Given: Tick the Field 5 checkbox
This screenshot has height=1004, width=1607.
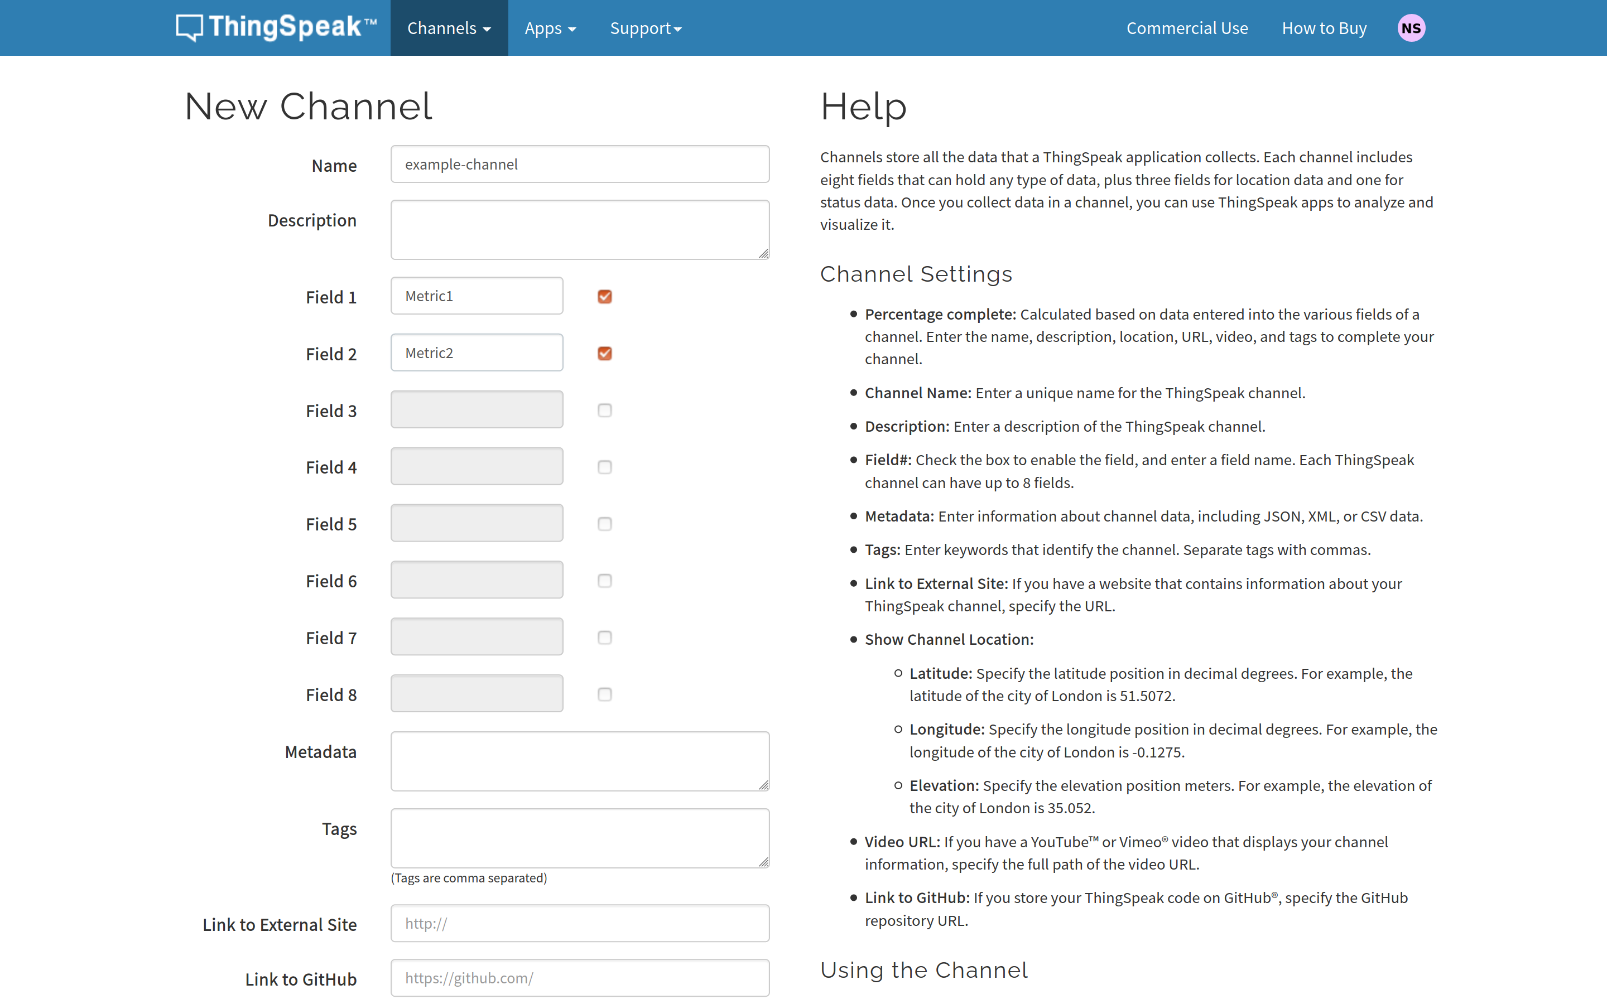Looking at the screenshot, I should 604,524.
